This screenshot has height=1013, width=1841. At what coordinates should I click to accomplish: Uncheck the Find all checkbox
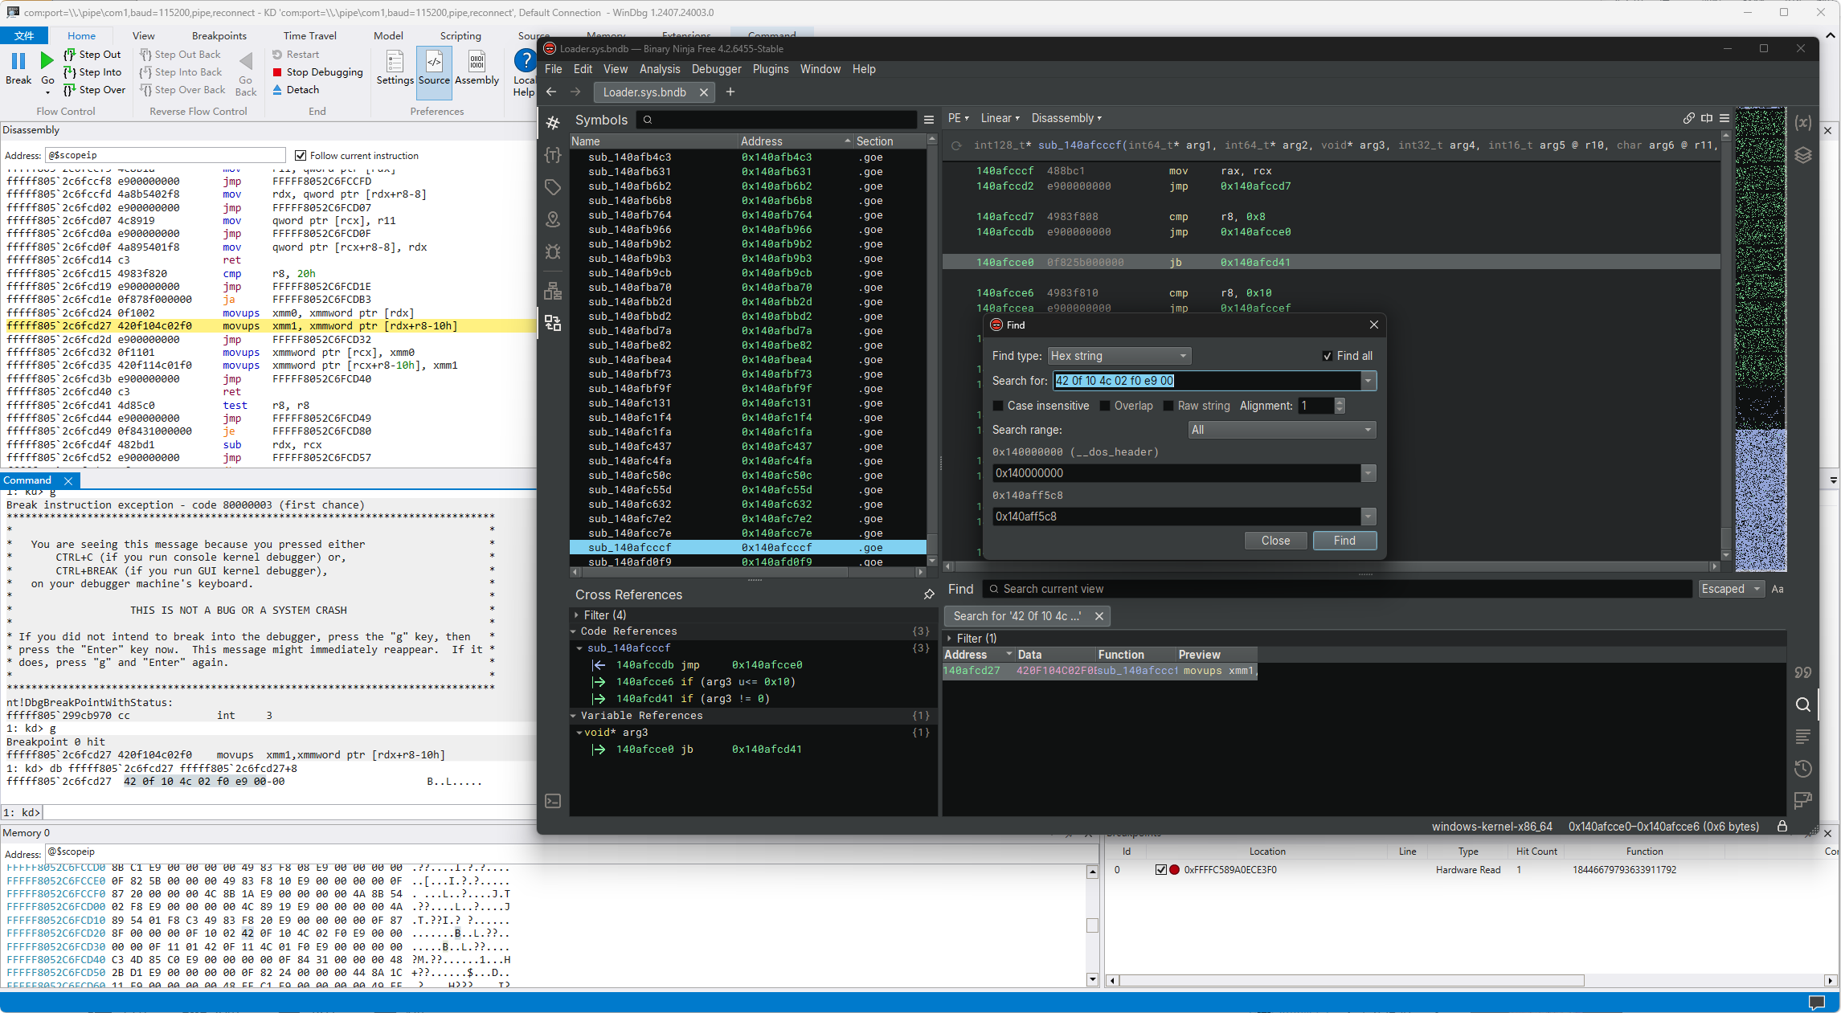[1328, 356]
